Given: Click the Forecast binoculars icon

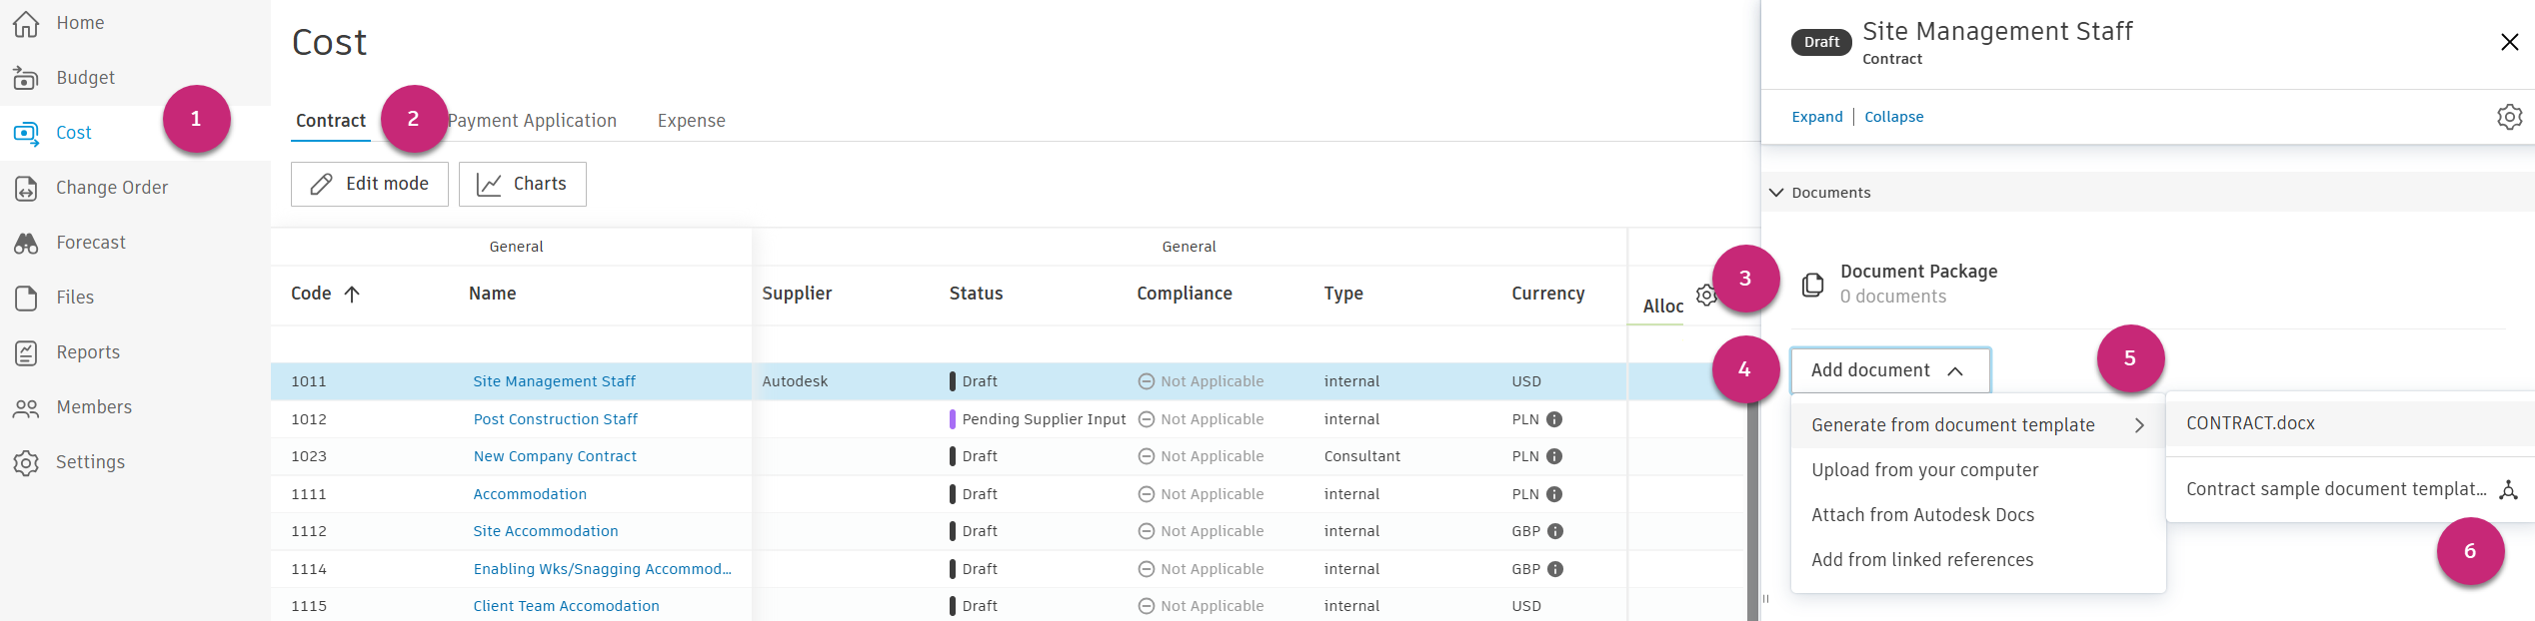Looking at the screenshot, I should [26, 243].
